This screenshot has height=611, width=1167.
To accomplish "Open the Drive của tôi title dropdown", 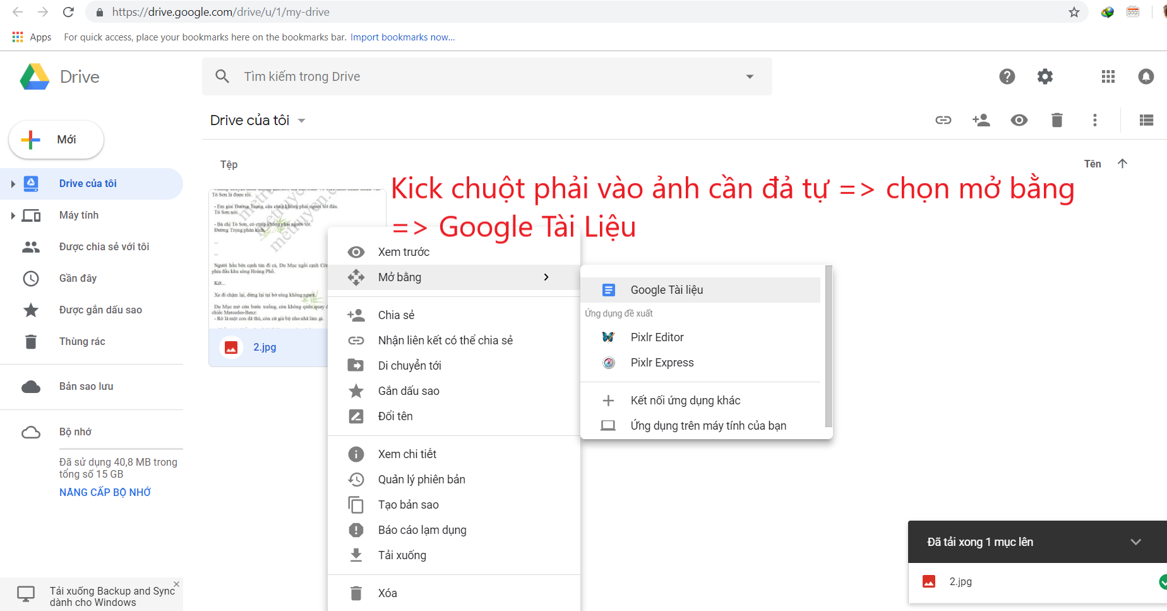I will click(x=301, y=121).
